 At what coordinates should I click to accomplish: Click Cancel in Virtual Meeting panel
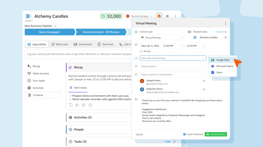click(x=139, y=134)
